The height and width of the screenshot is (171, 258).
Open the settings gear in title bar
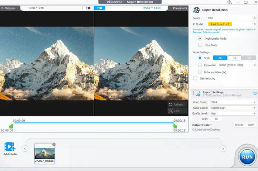[229, 2]
